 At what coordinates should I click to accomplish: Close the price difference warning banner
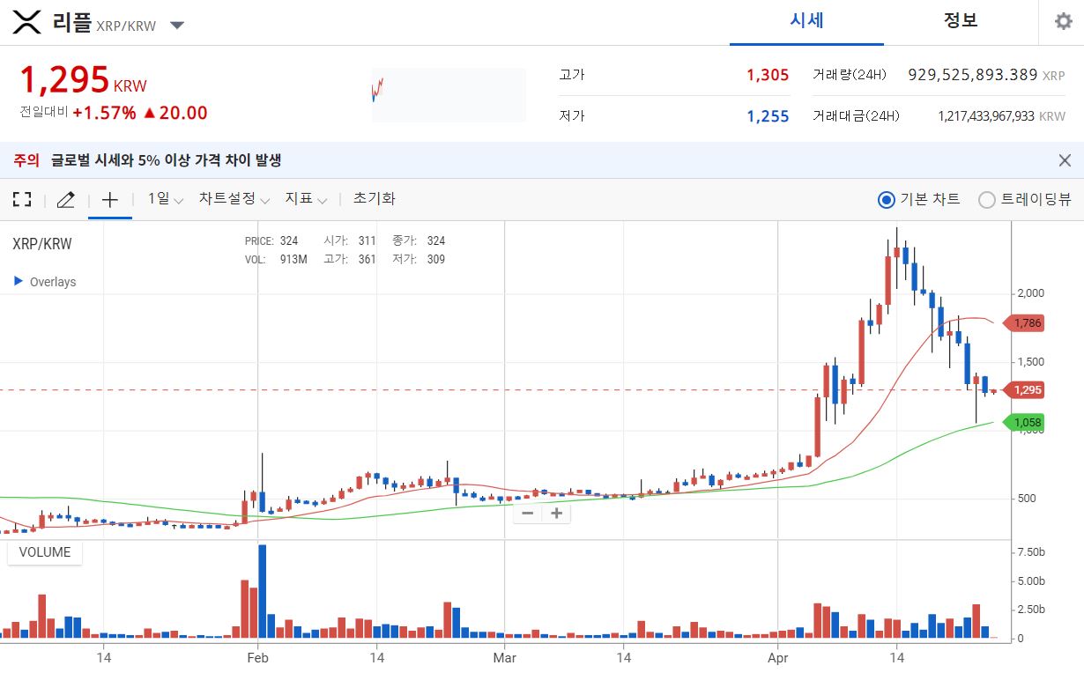pos(1065,160)
